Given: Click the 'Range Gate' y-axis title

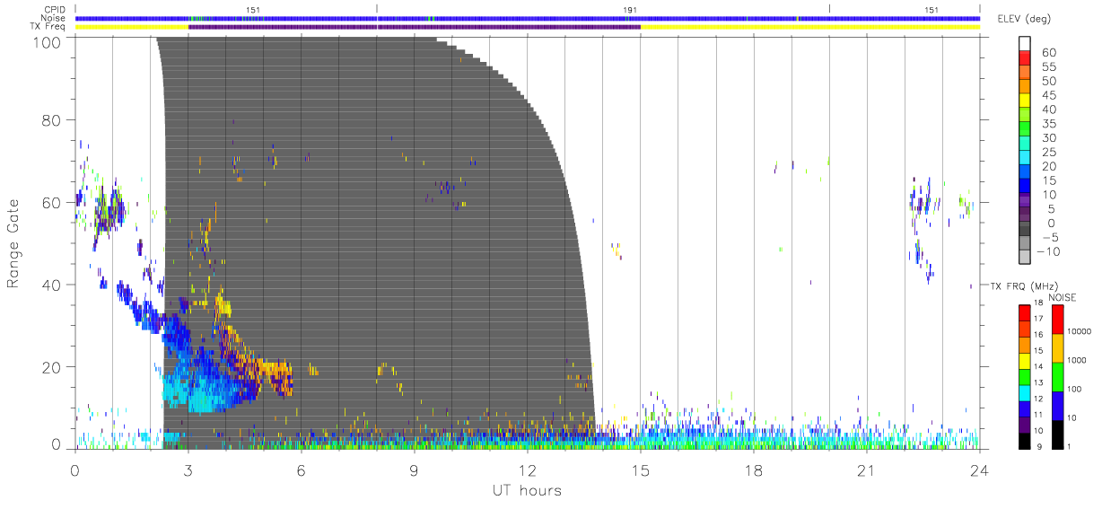Looking at the screenshot, I should (x=15, y=243).
